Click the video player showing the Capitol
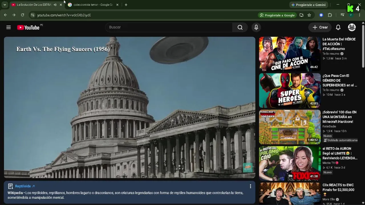The width and height of the screenshot is (365, 205). [129, 107]
